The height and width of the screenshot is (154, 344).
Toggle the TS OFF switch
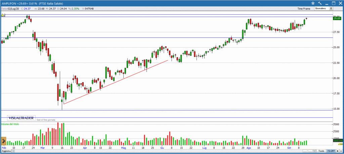(x=331, y=151)
